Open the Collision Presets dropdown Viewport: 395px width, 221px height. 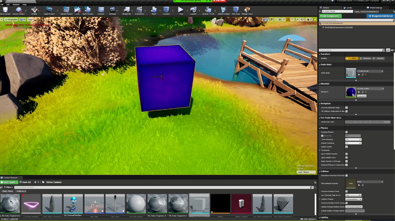353,199
